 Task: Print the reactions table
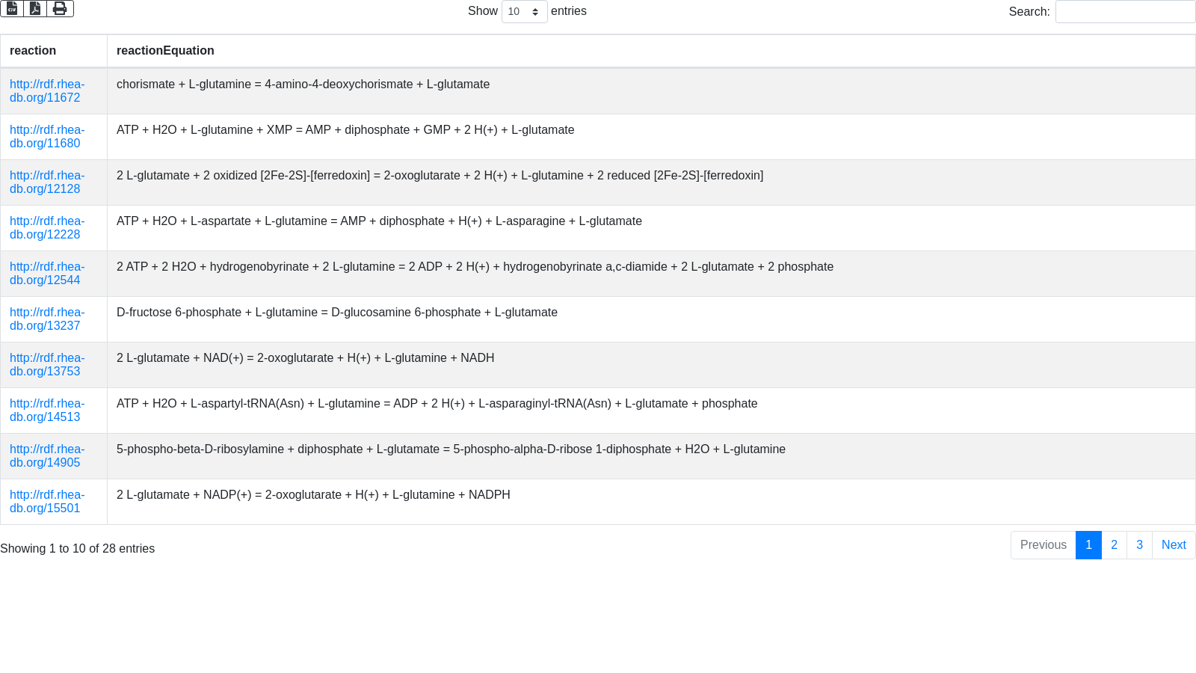(x=60, y=8)
